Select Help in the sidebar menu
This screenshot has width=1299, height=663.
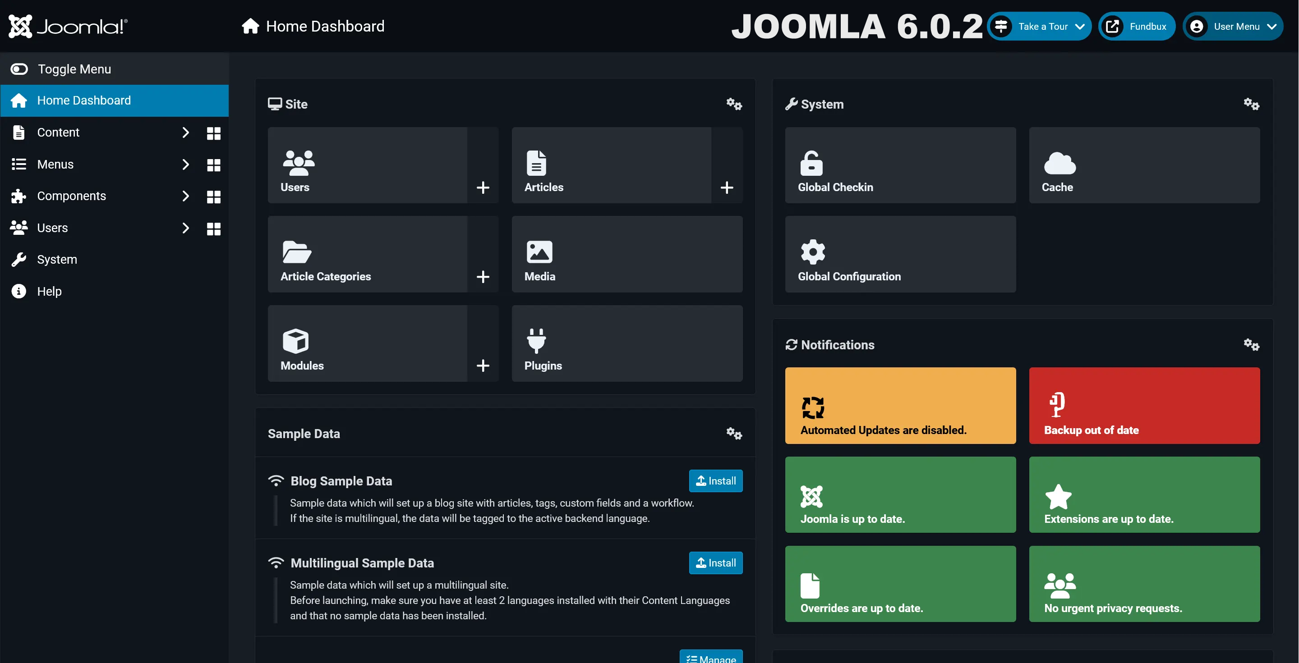(x=49, y=291)
